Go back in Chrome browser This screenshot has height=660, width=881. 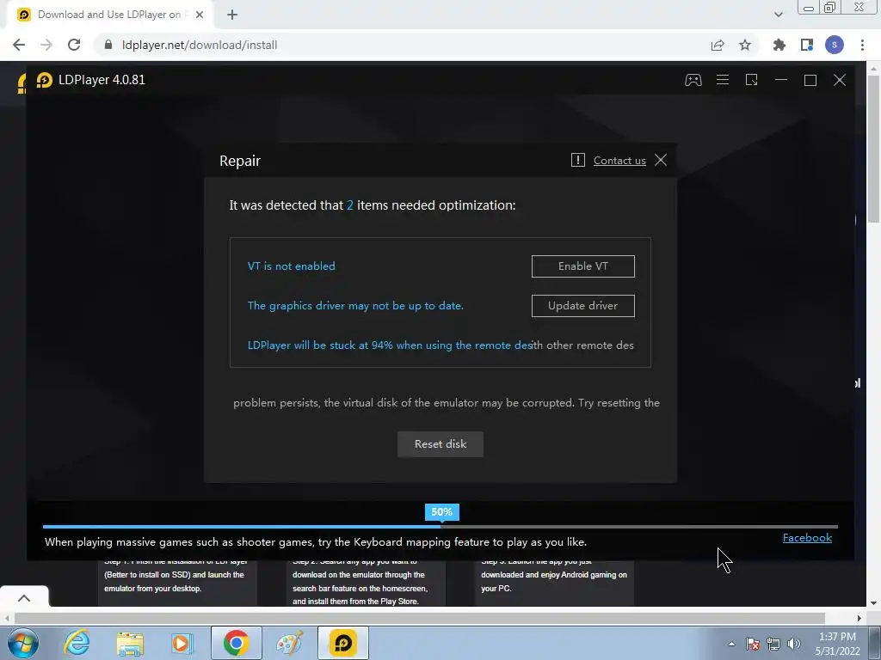pyautogui.click(x=19, y=45)
